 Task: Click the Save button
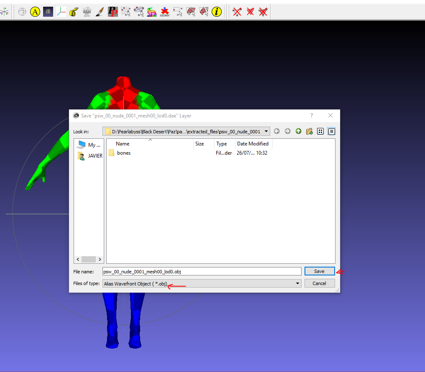coord(319,271)
